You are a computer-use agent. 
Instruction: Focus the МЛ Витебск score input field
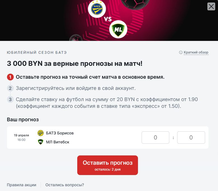point(191,138)
